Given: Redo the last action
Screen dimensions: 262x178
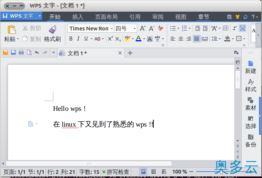Looking at the screenshot, I should (x=45, y=53).
